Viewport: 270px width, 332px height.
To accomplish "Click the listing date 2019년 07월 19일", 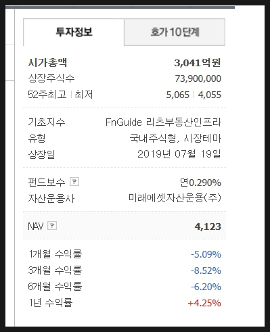I will point(179,154).
